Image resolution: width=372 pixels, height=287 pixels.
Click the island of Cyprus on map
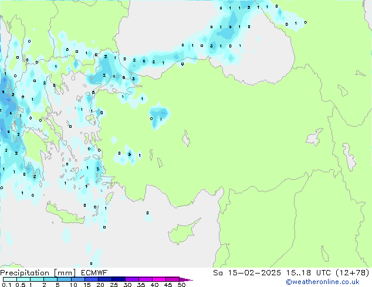click(x=182, y=233)
